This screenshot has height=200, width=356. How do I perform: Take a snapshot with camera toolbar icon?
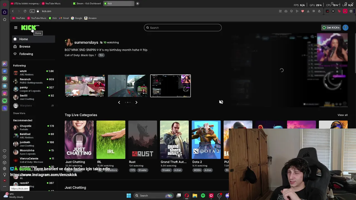(286, 11)
